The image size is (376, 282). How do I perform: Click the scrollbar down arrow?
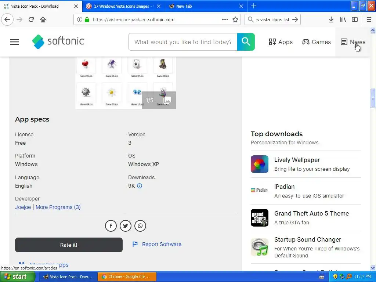(x=373, y=268)
